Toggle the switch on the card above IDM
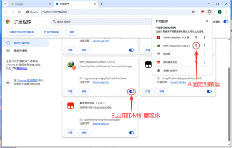 pos(131,50)
